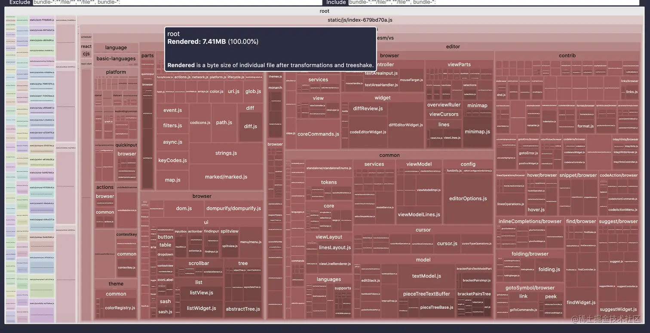Click the coreCommands.js block
Screen dimensions: 650x333
(x=318, y=134)
